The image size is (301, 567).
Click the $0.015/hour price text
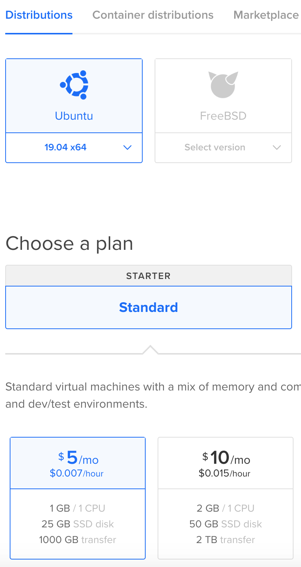click(x=224, y=473)
